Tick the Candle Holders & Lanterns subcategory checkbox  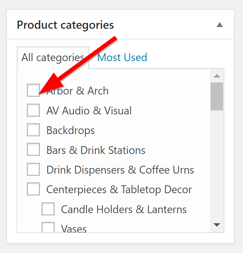pos(48,209)
